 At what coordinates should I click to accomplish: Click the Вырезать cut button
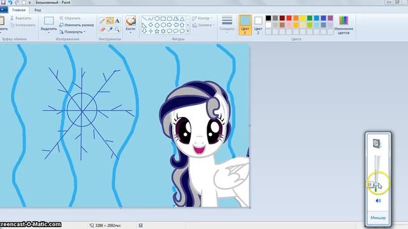20,18
